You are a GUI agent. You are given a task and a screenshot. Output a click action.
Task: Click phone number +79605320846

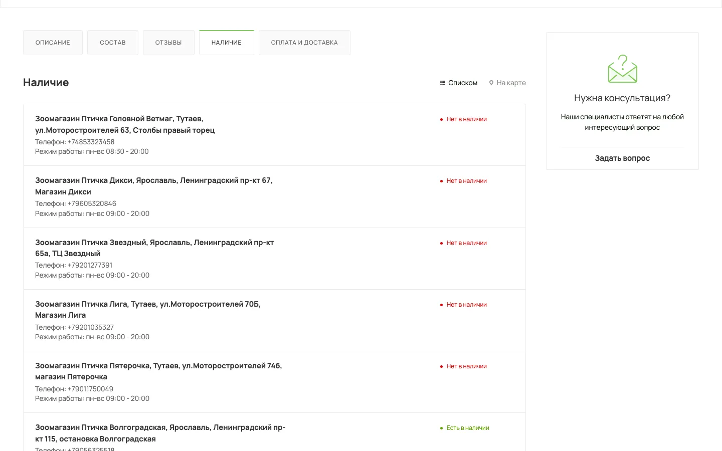92,203
